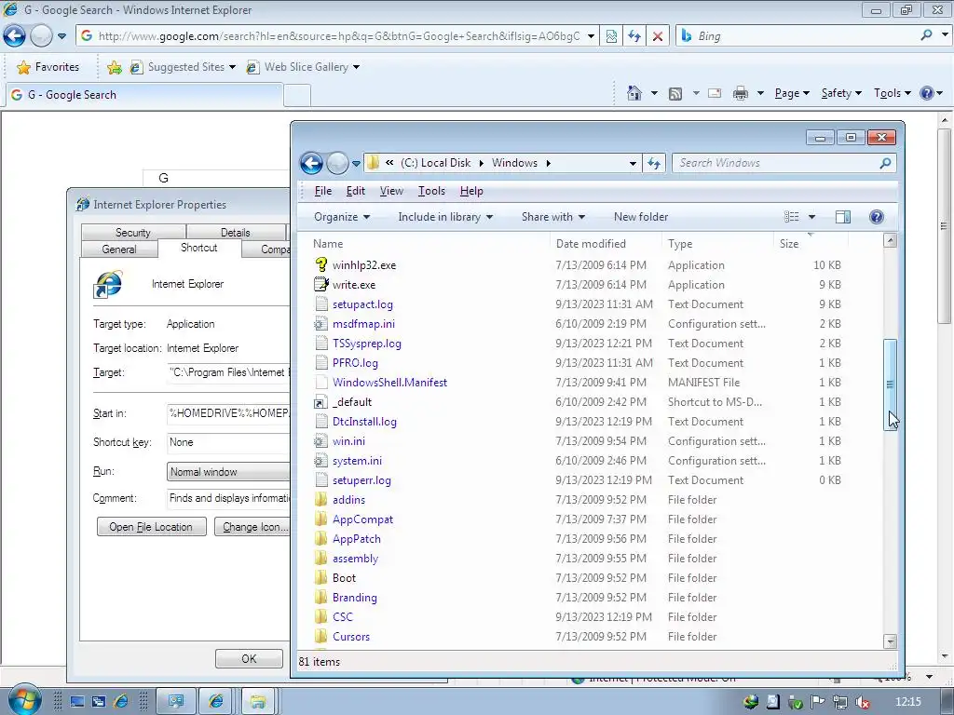Click the IE Home icon
This screenshot has height=715, width=954.
coord(634,93)
